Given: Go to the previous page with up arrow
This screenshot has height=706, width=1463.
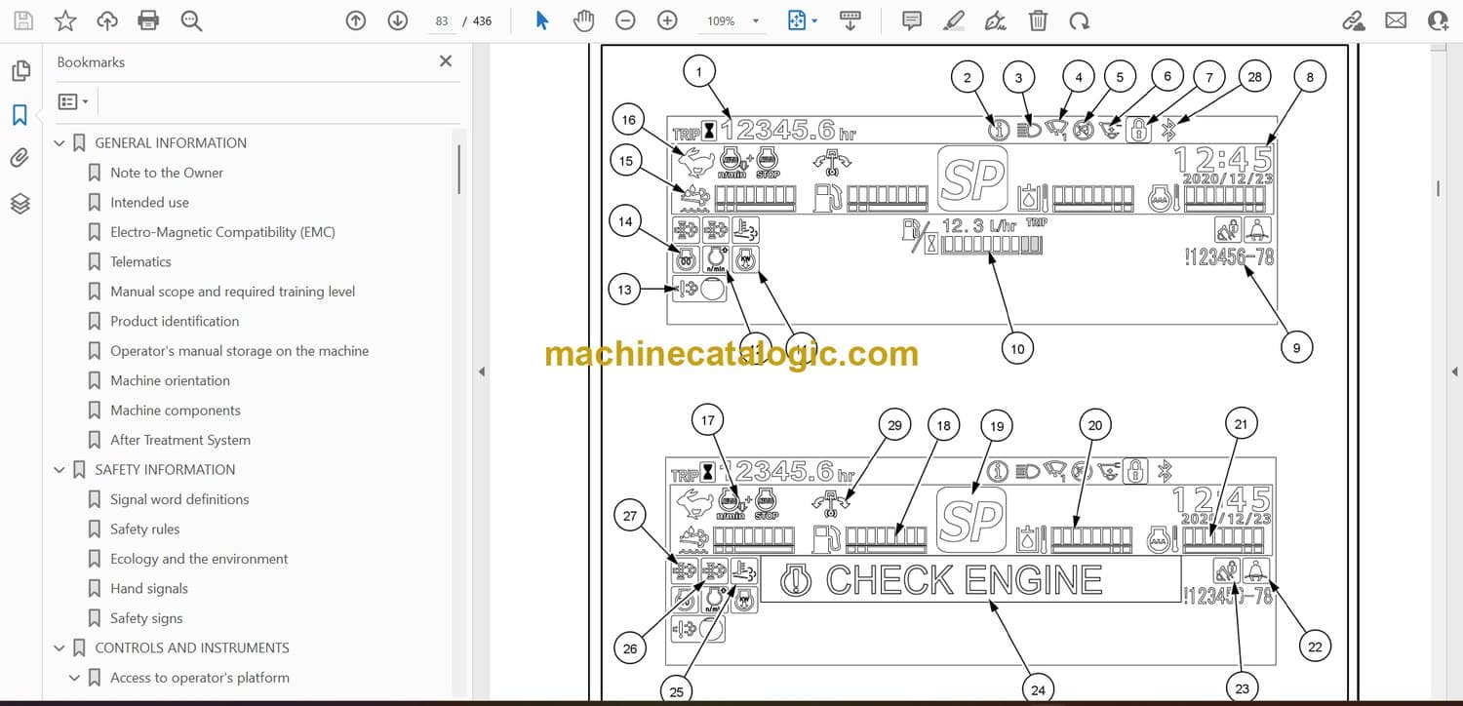Looking at the screenshot, I should coord(356,20).
